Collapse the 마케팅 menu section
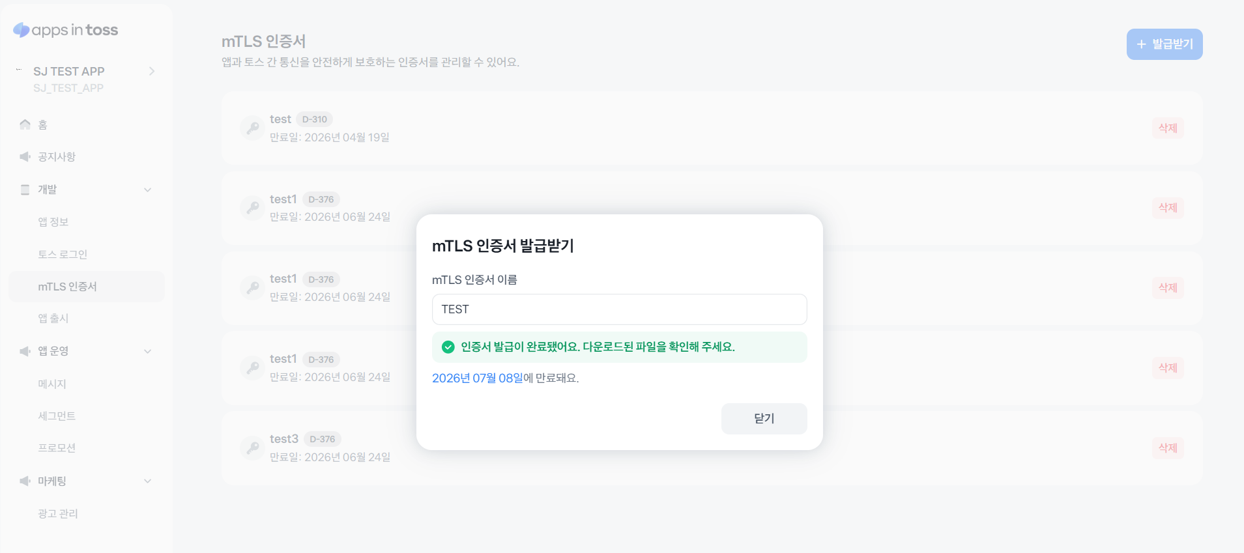 [148, 481]
